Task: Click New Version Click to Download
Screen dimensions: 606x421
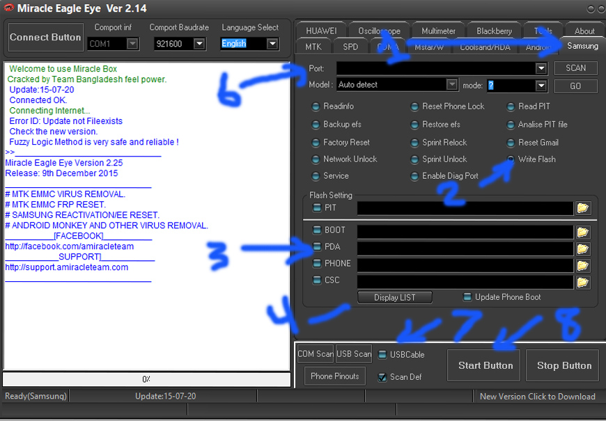Action: point(537,396)
